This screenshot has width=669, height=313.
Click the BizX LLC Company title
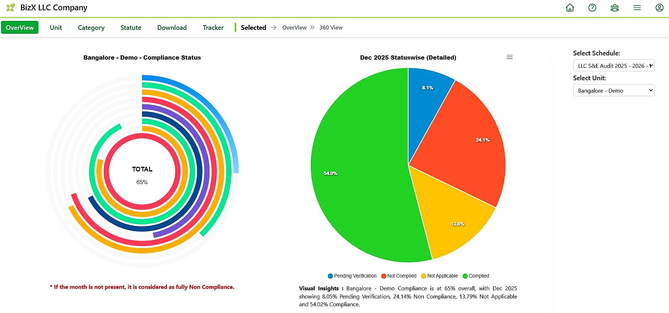pyautogui.click(x=54, y=7)
